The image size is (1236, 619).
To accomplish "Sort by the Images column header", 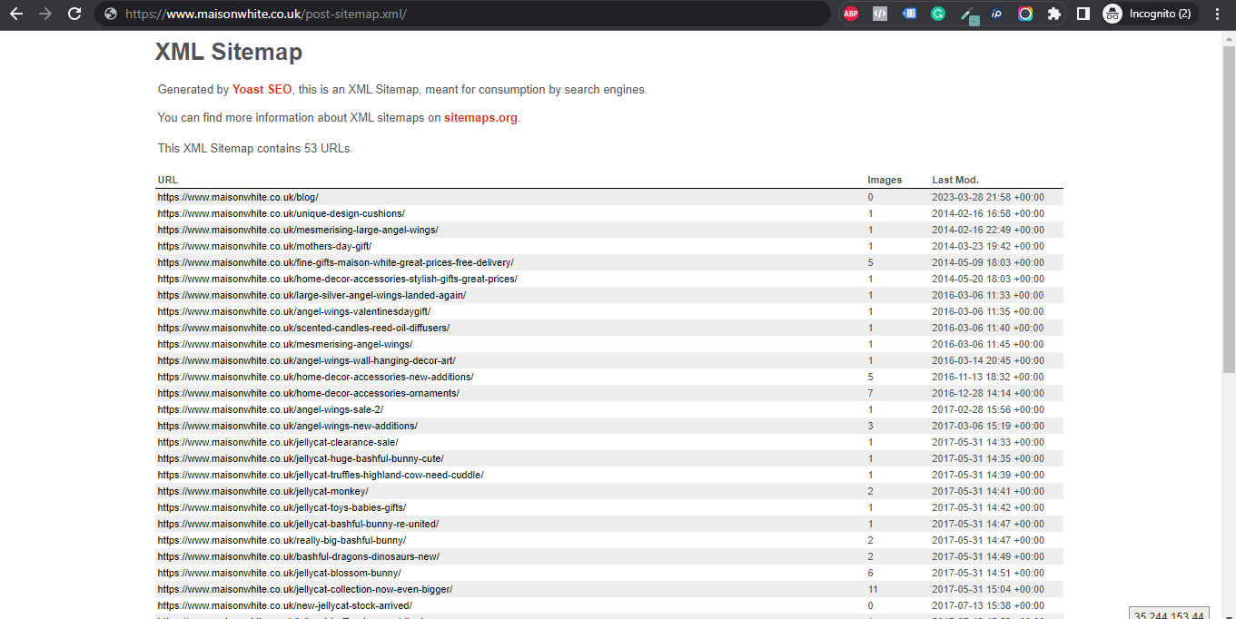I will tap(885, 180).
